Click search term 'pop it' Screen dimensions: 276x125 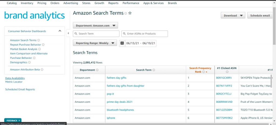pos(110,94)
